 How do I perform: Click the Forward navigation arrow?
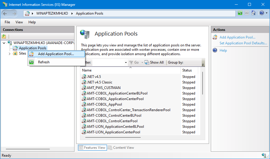point(14,13)
